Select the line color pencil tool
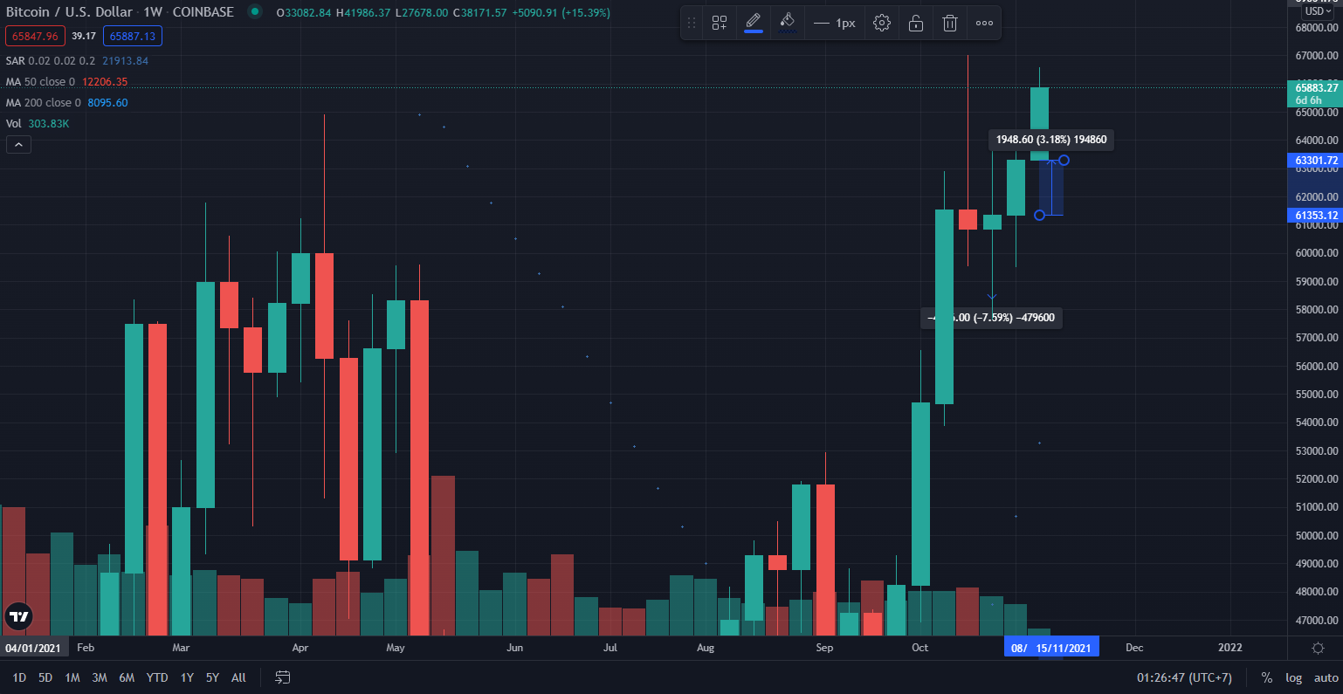This screenshot has width=1343, height=694. coord(754,24)
